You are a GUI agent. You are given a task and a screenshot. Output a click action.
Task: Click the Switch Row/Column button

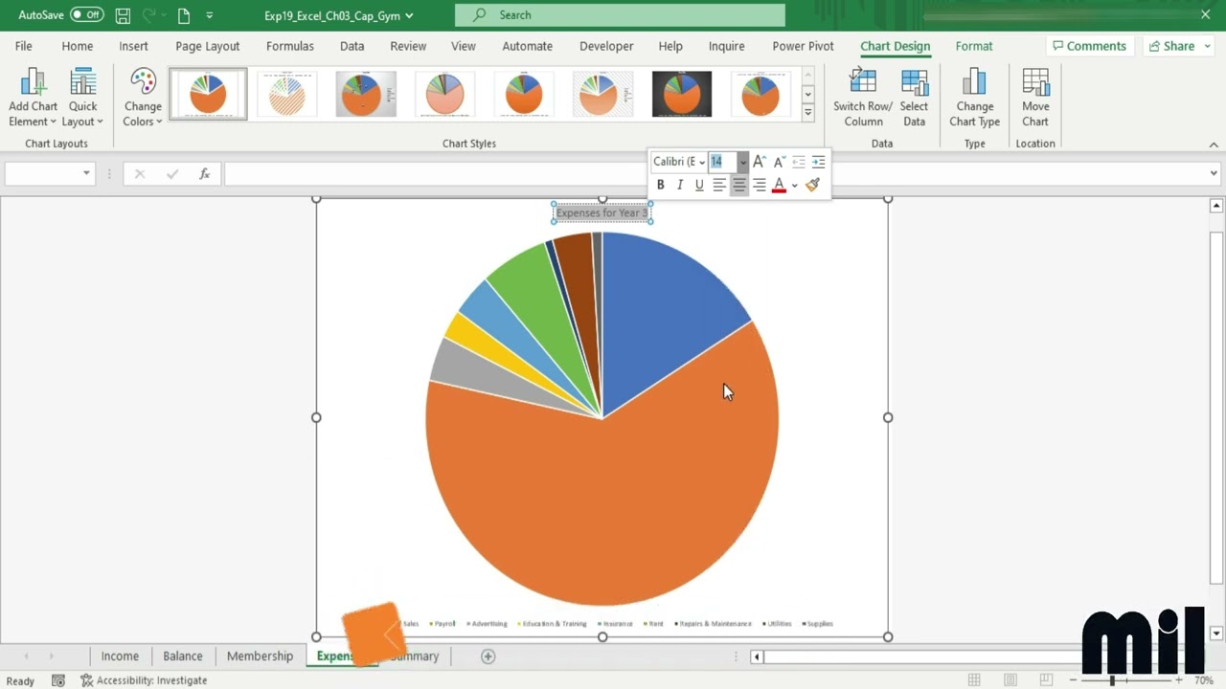click(x=863, y=98)
